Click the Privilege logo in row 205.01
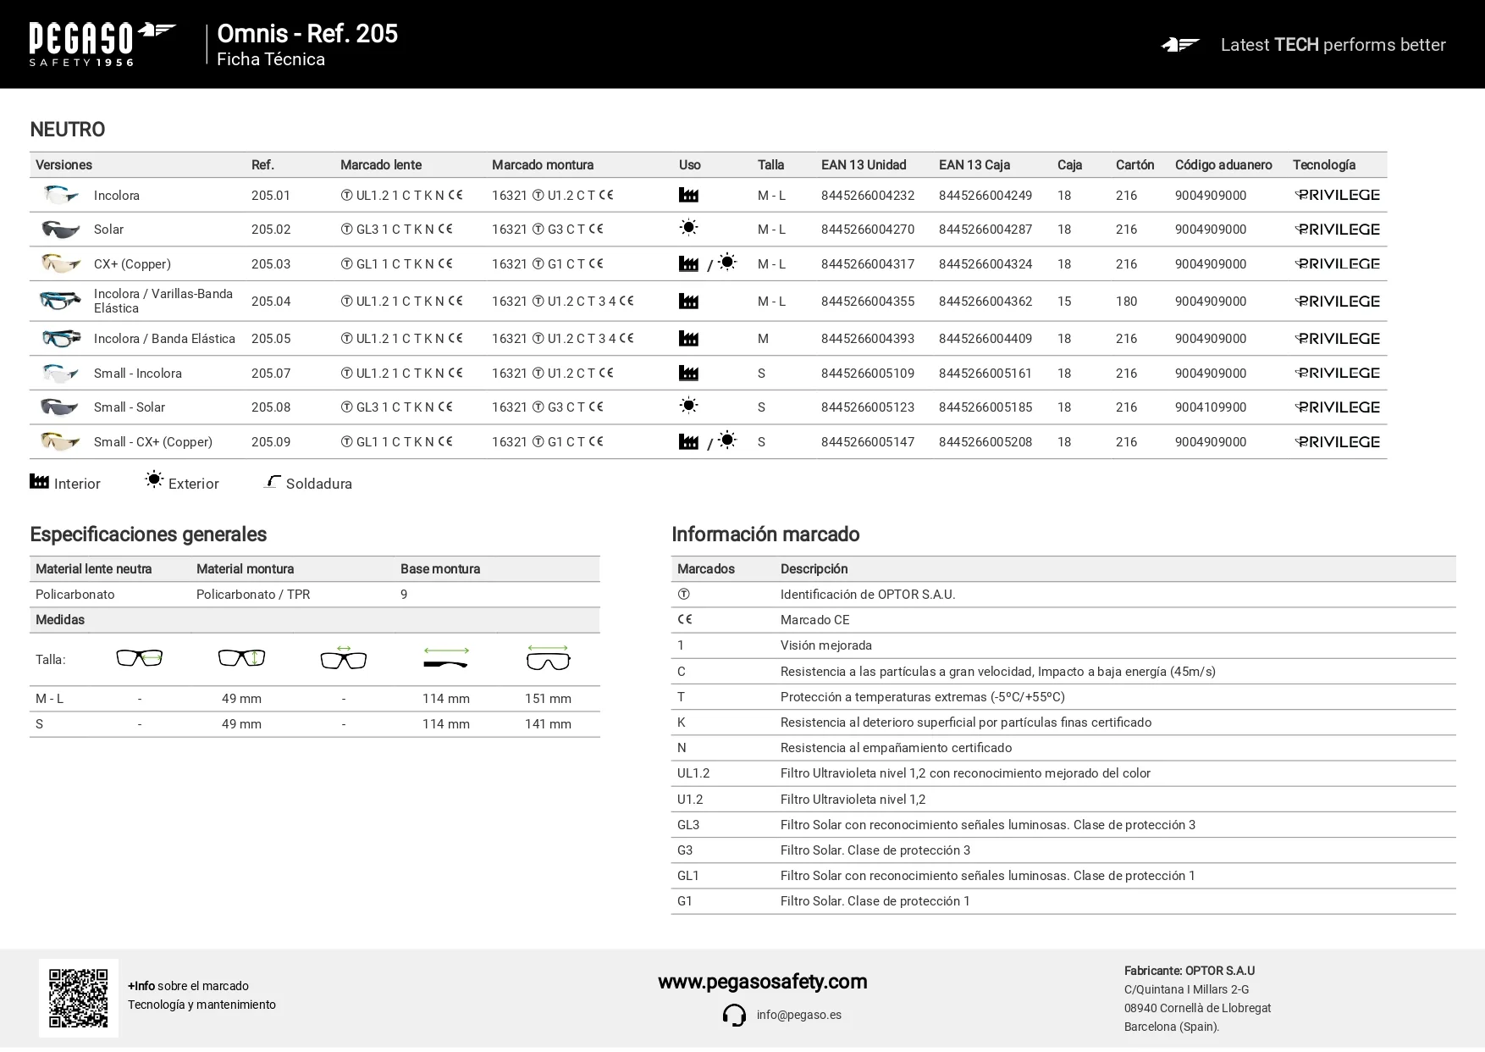Image resolution: width=1485 pixels, height=1052 pixels. point(1337,195)
